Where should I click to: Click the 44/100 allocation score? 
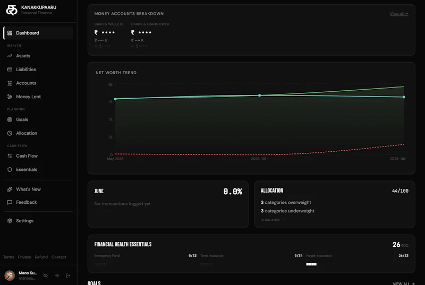point(400,191)
